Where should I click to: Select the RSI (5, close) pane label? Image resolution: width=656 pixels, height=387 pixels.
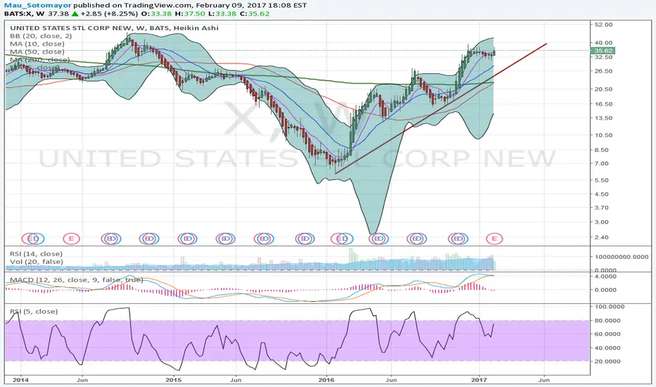(34, 312)
